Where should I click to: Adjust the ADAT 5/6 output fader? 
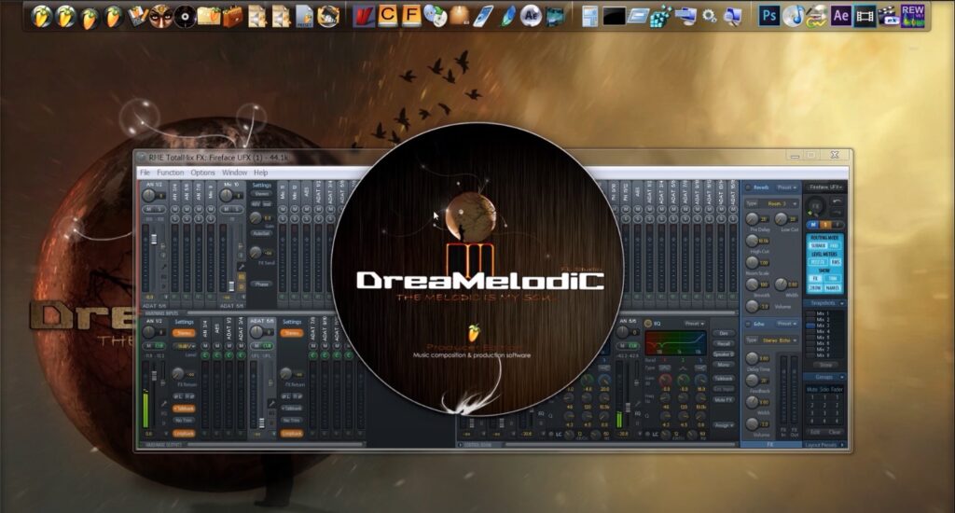point(262,423)
